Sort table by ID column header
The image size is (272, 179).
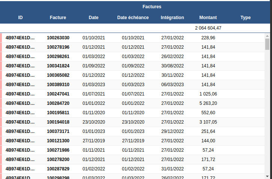(20, 18)
